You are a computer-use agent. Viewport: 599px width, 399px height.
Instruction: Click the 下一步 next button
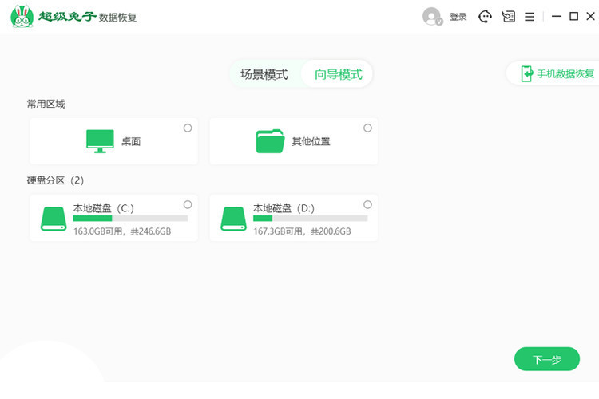coord(547,359)
